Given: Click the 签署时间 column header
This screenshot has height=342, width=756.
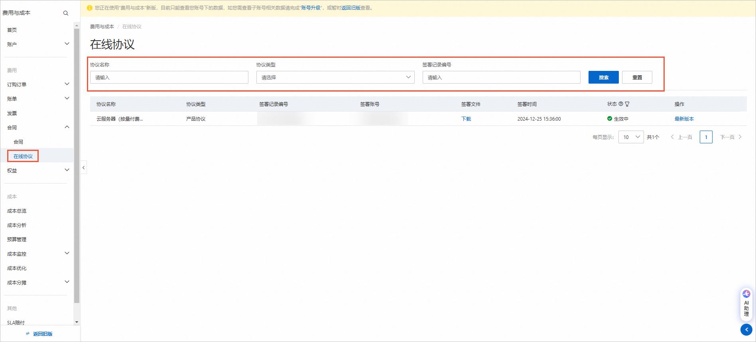Looking at the screenshot, I should pos(527,104).
